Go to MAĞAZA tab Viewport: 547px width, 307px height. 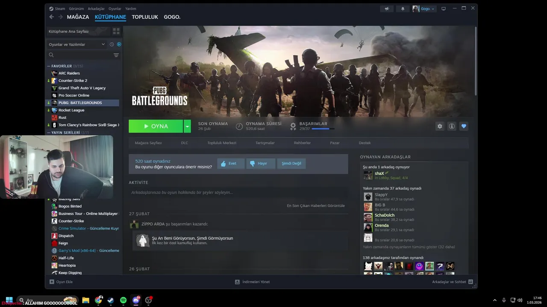[x=78, y=17]
